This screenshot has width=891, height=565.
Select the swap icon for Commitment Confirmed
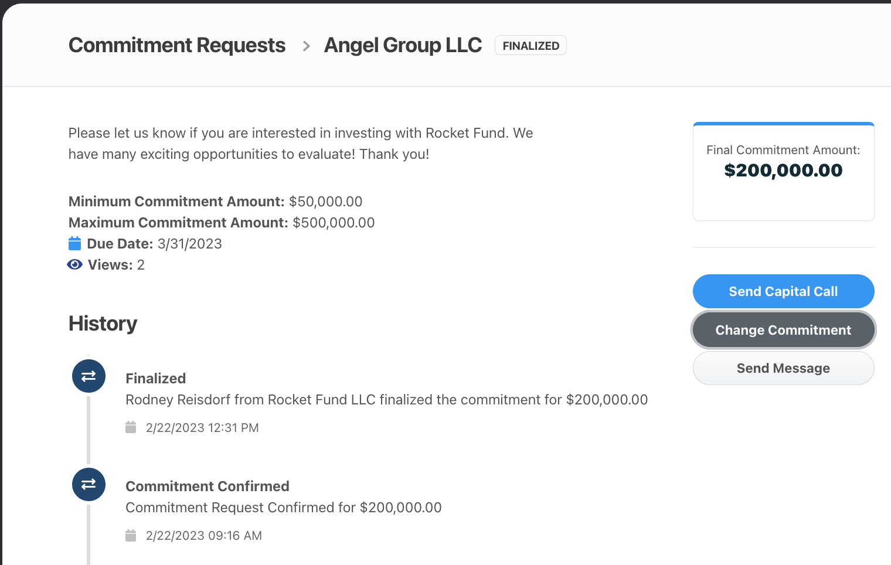tap(89, 484)
